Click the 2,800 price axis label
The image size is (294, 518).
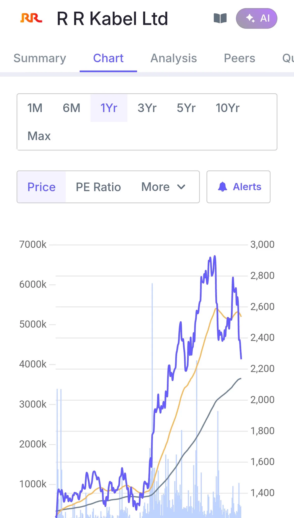coord(262,276)
